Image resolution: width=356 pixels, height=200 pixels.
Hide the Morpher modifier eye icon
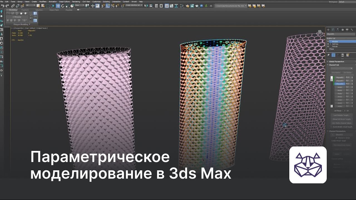coord(328,41)
